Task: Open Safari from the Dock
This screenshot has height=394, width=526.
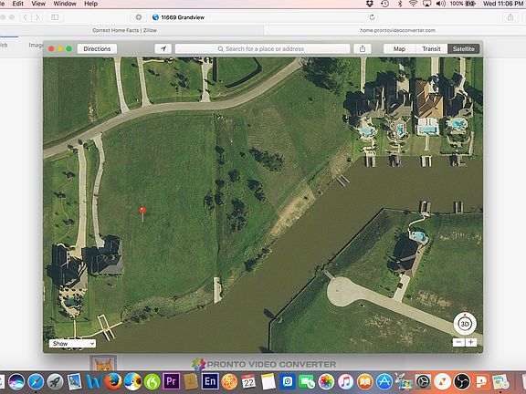Action: click(x=36, y=381)
